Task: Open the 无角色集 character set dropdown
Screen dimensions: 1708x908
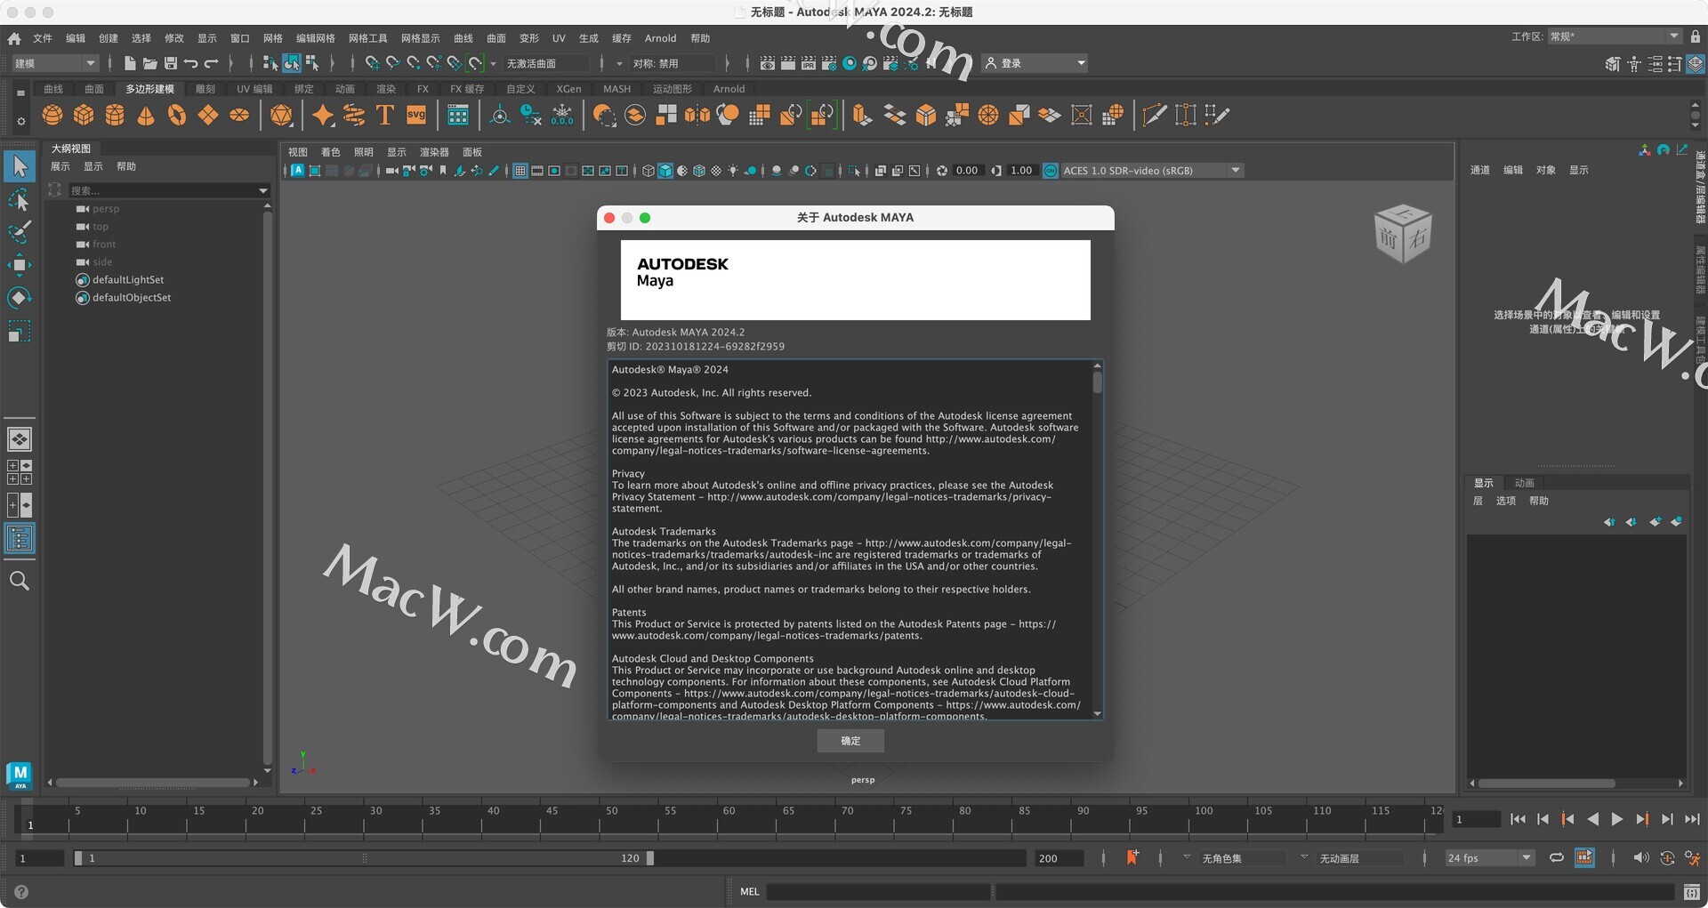Action: click(1187, 857)
